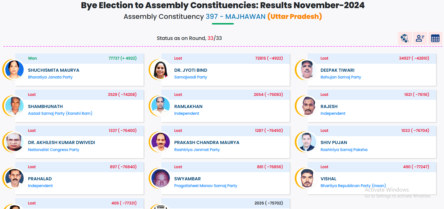Click the Uttar Pradesh state name
444x209 pixels.
click(x=294, y=17)
